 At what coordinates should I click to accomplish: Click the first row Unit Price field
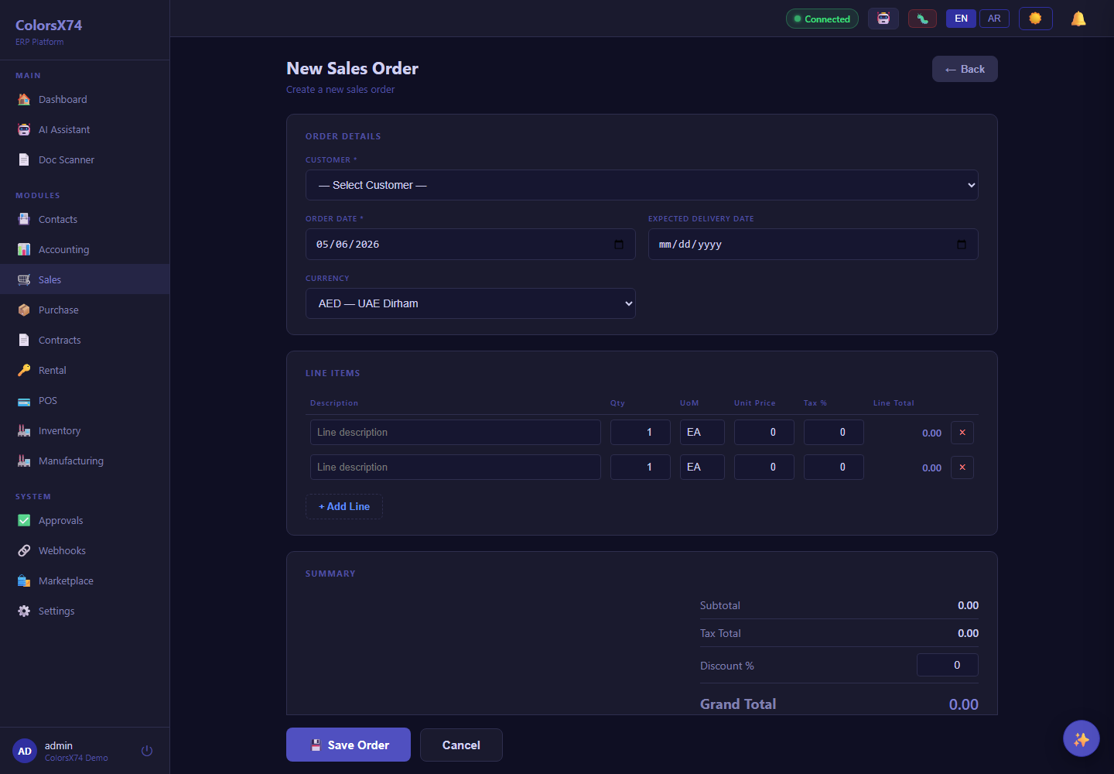(x=764, y=432)
